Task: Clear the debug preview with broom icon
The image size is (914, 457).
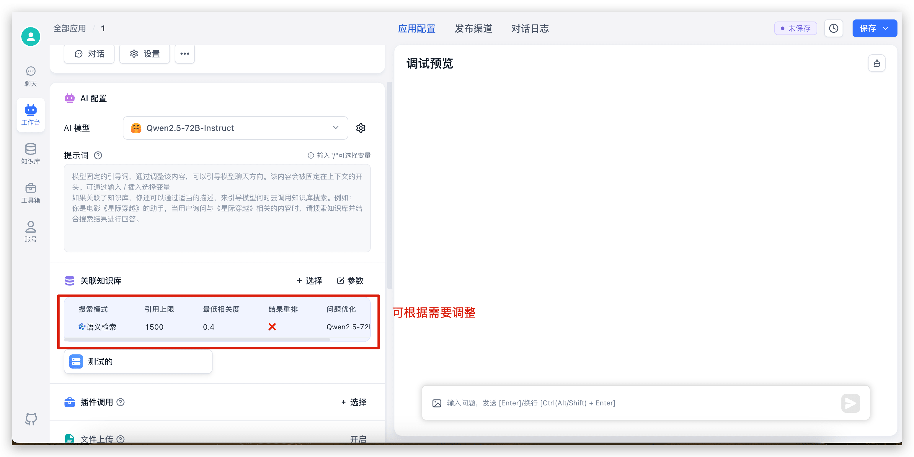Action: pos(877,63)
